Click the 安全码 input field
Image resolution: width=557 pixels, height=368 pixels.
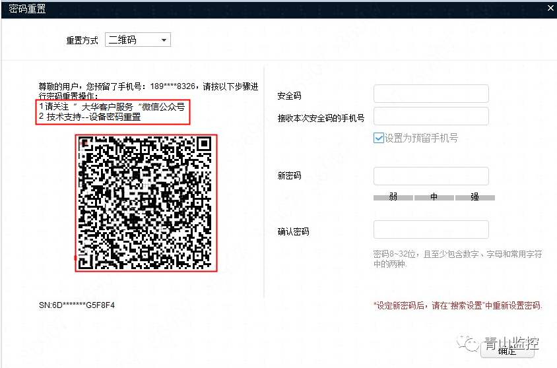coord(431,94)
